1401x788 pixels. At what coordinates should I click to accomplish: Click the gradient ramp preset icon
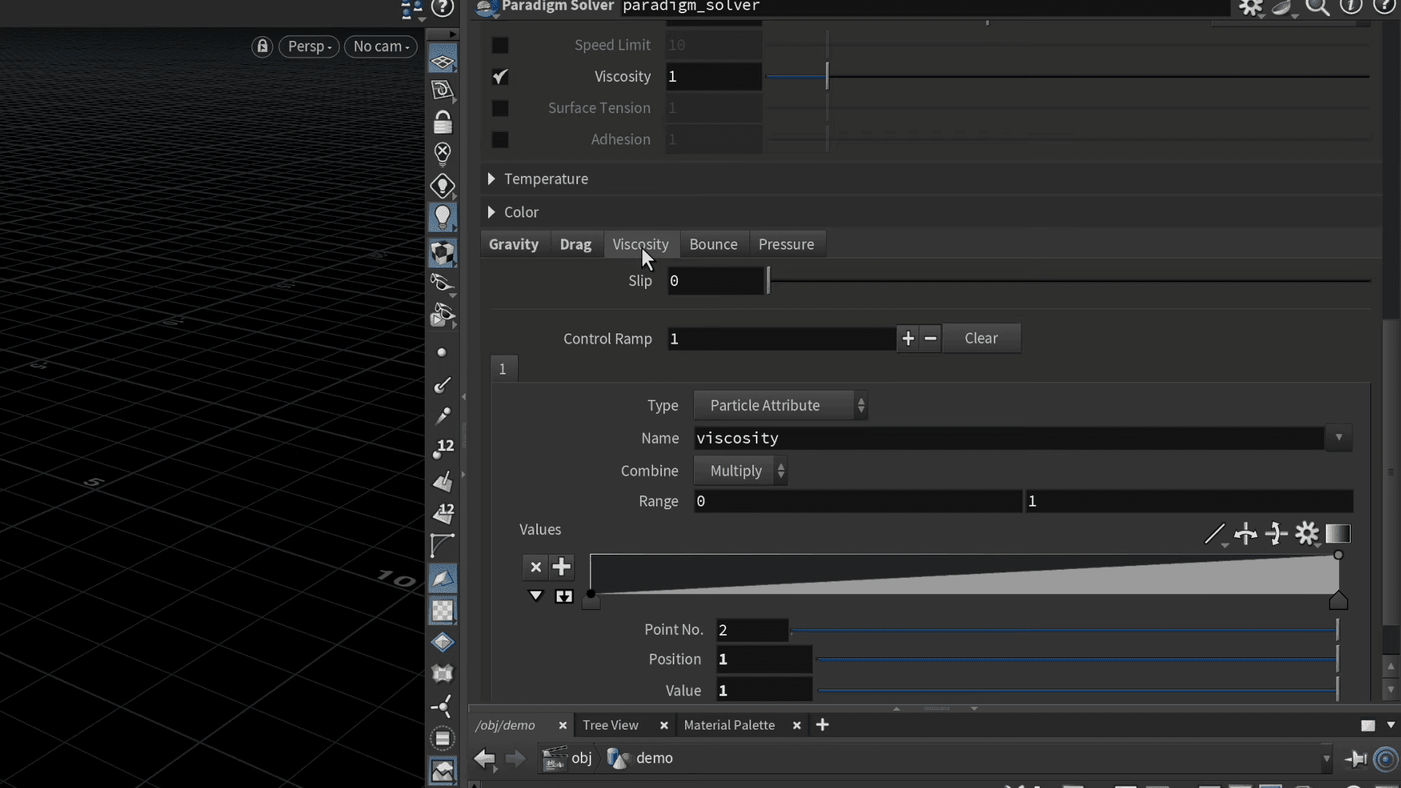click(1338, 533)
